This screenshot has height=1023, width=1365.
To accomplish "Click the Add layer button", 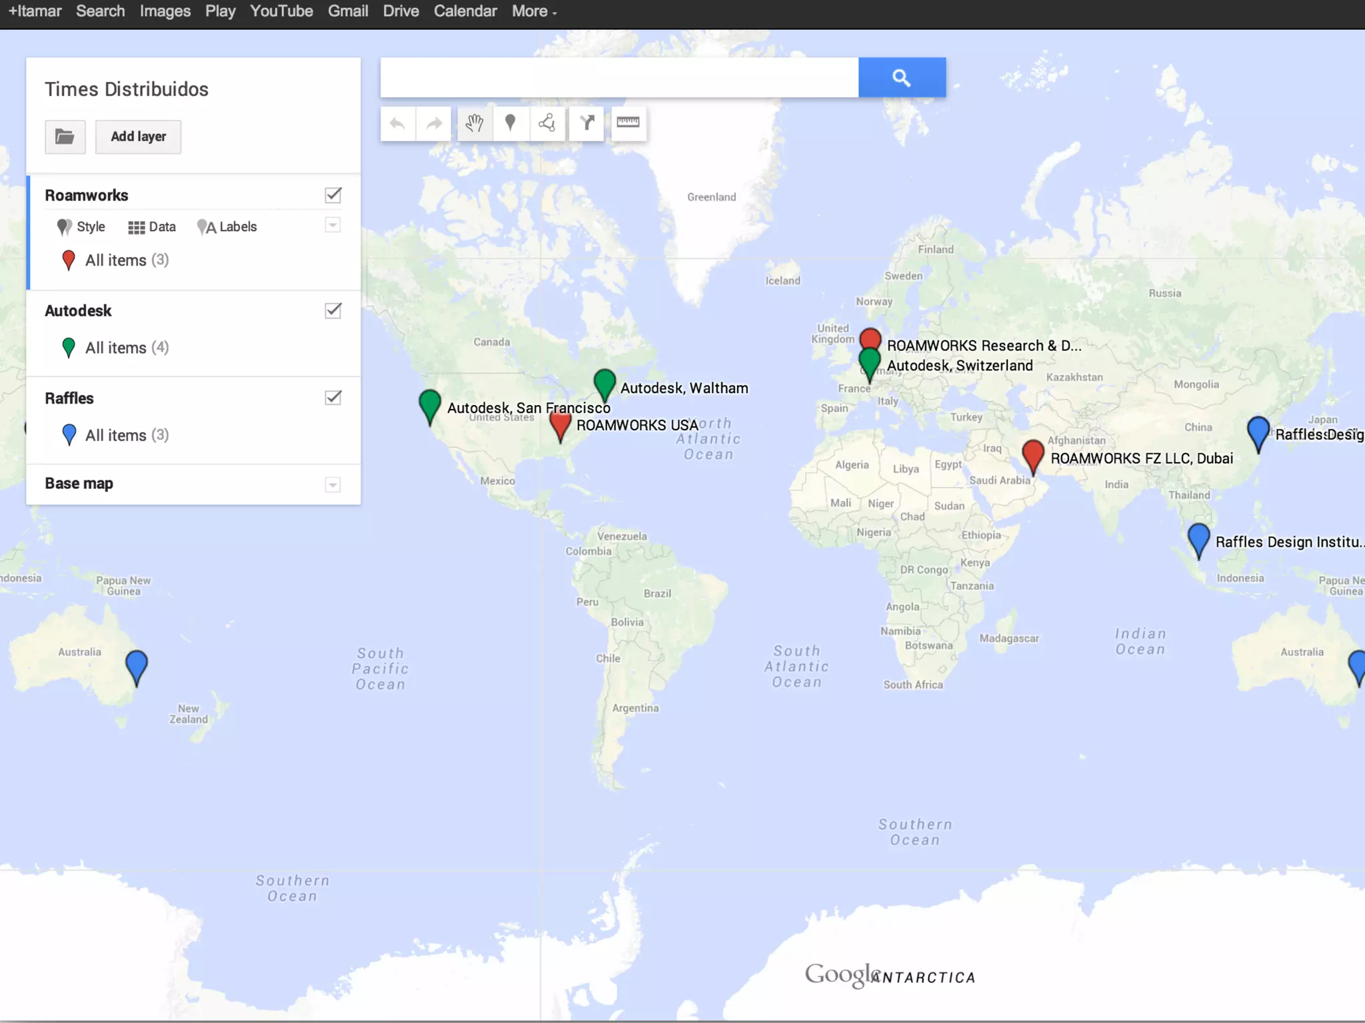I will coord(138,137).
